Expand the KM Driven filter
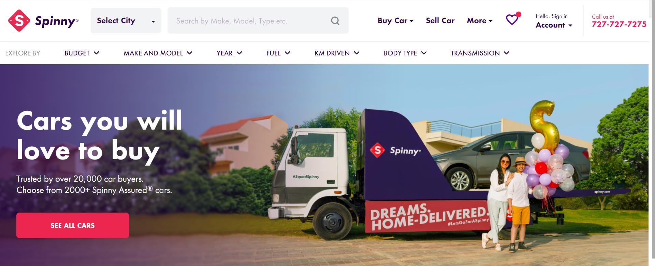Image resolution: width=655 pixels, height=266 pixels. (337, 53)
